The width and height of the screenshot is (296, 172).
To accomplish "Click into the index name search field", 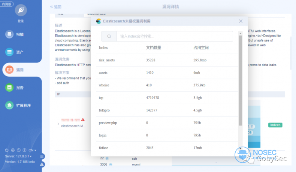I will coord(175,36).
